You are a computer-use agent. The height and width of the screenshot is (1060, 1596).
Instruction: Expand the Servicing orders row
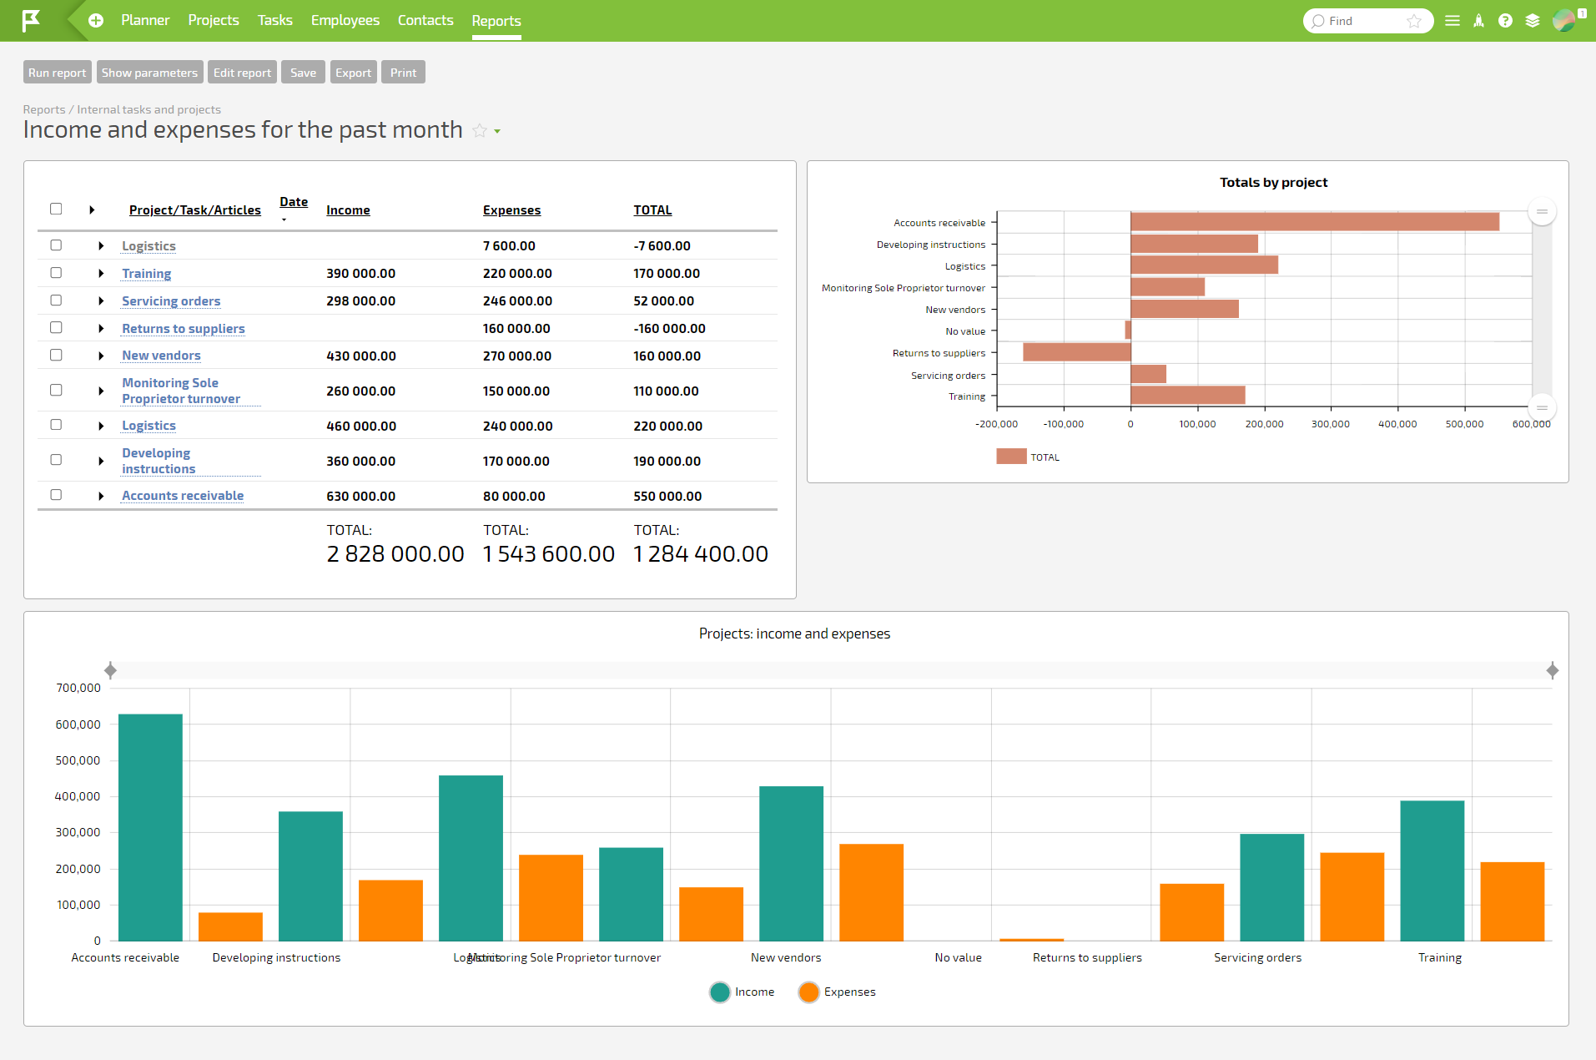pyautogui.click(x=101, y=301)
